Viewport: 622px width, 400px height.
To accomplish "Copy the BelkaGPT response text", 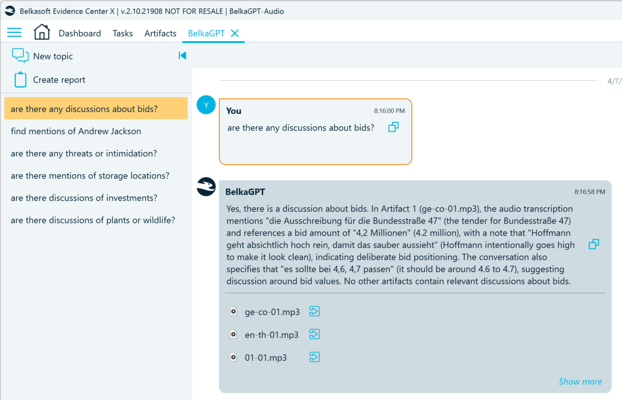I will (593, 244).
